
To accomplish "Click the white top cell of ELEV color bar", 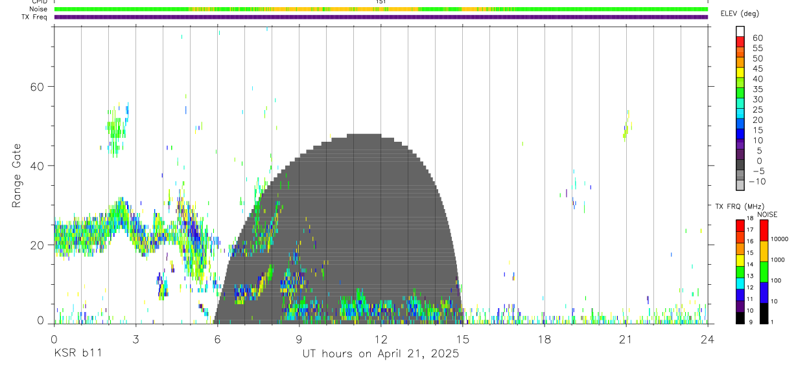I will [x=740, y=32].
